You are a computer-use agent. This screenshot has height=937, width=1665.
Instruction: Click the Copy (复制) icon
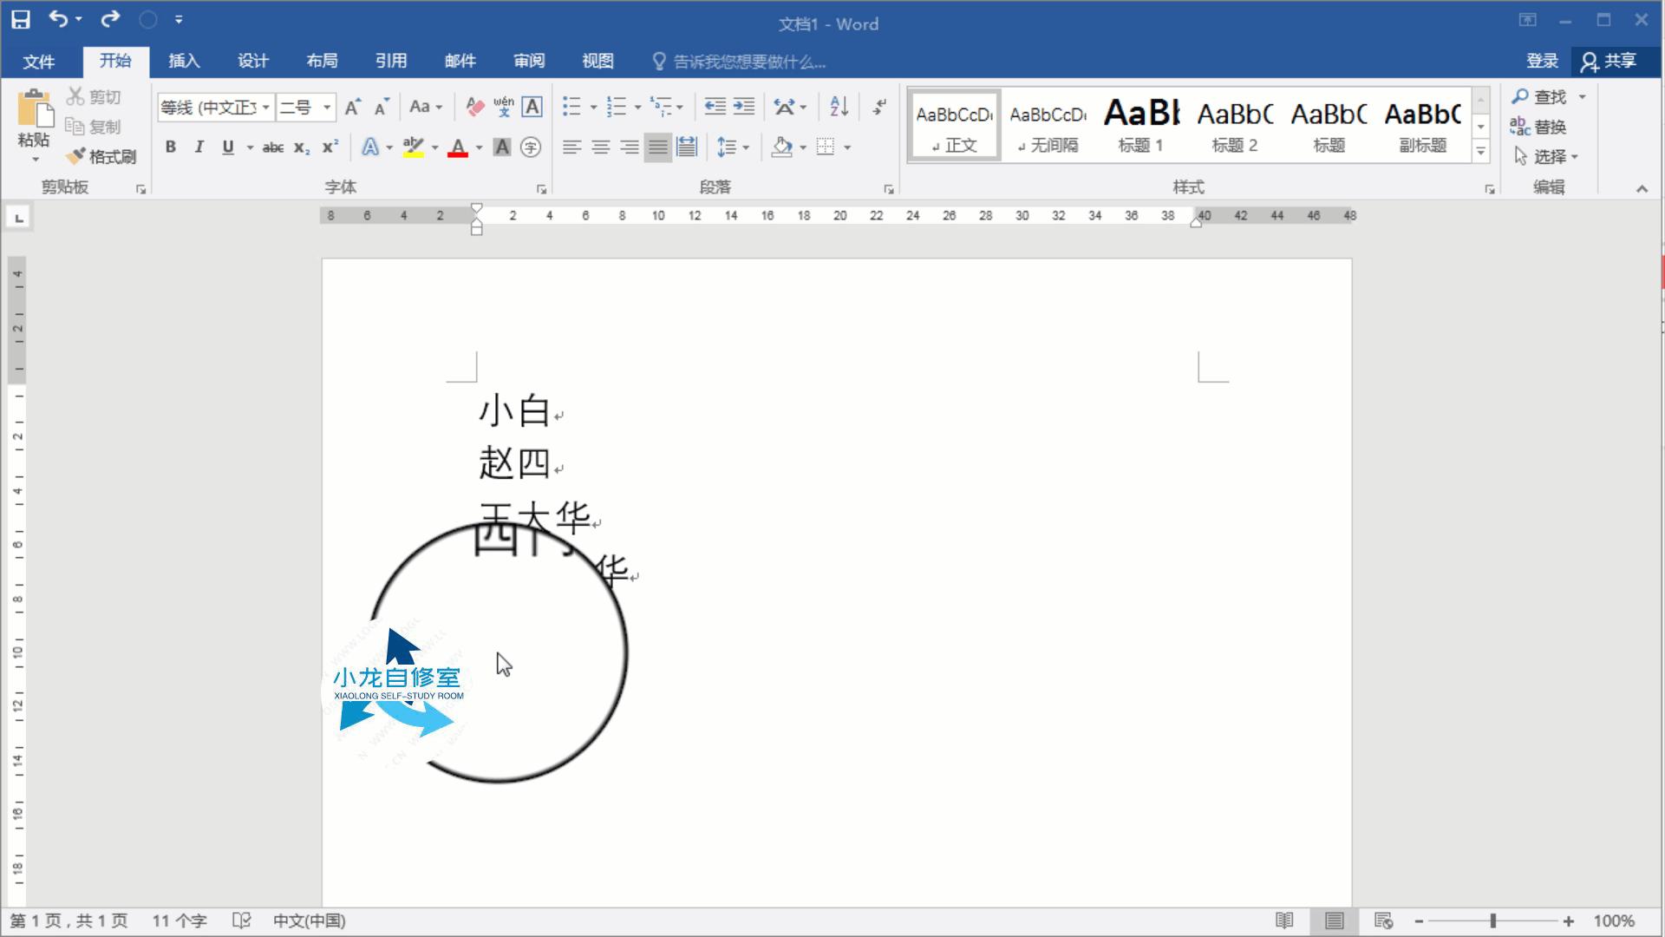point(75,126)
